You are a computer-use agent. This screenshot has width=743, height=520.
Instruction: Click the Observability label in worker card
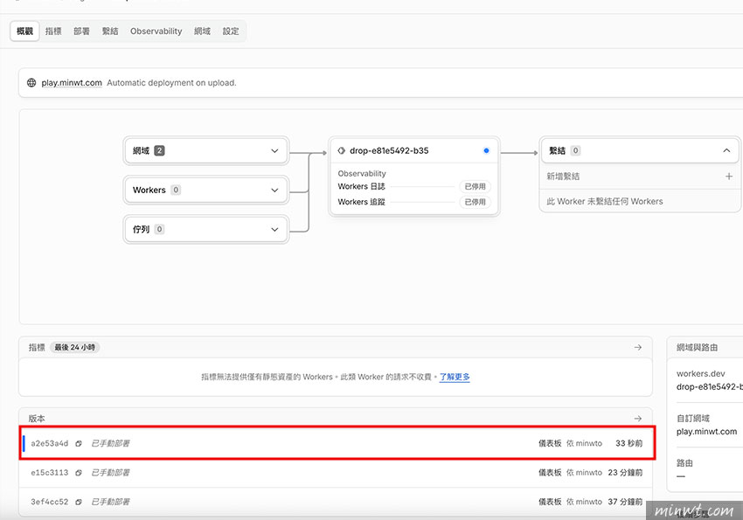[x=362, y=173]
